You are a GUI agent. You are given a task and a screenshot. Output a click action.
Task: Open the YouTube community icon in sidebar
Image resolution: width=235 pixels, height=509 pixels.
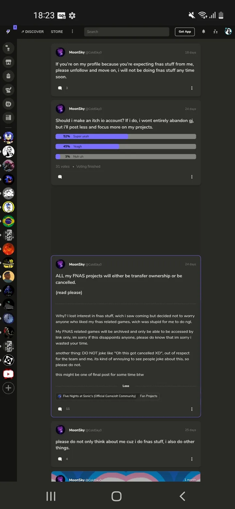pyautogui.click(x=8, y=374)
